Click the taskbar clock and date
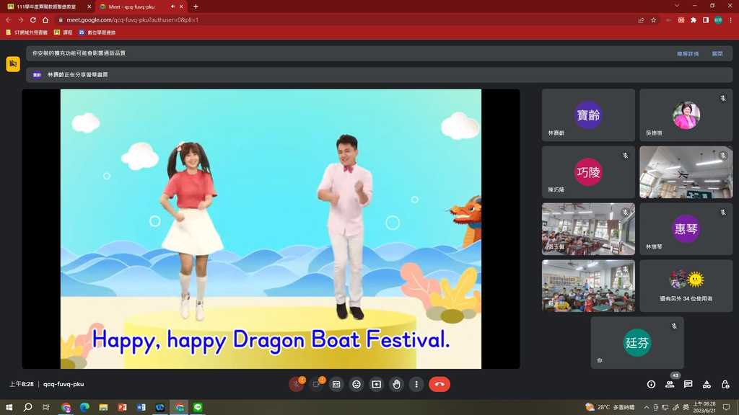Viewport: 739px width, 415px height. [704, 407]
